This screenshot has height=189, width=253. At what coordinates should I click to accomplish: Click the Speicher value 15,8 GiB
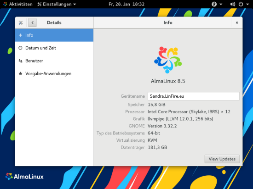(x=156, y=105)
